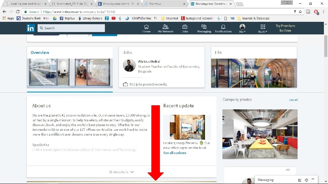328x184 pixels.
Task: Bookmark this page with star icon
Action: point(300,12)
